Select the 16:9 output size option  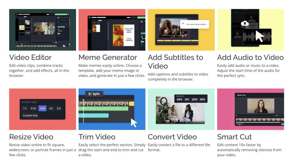[x=43, y=108]
